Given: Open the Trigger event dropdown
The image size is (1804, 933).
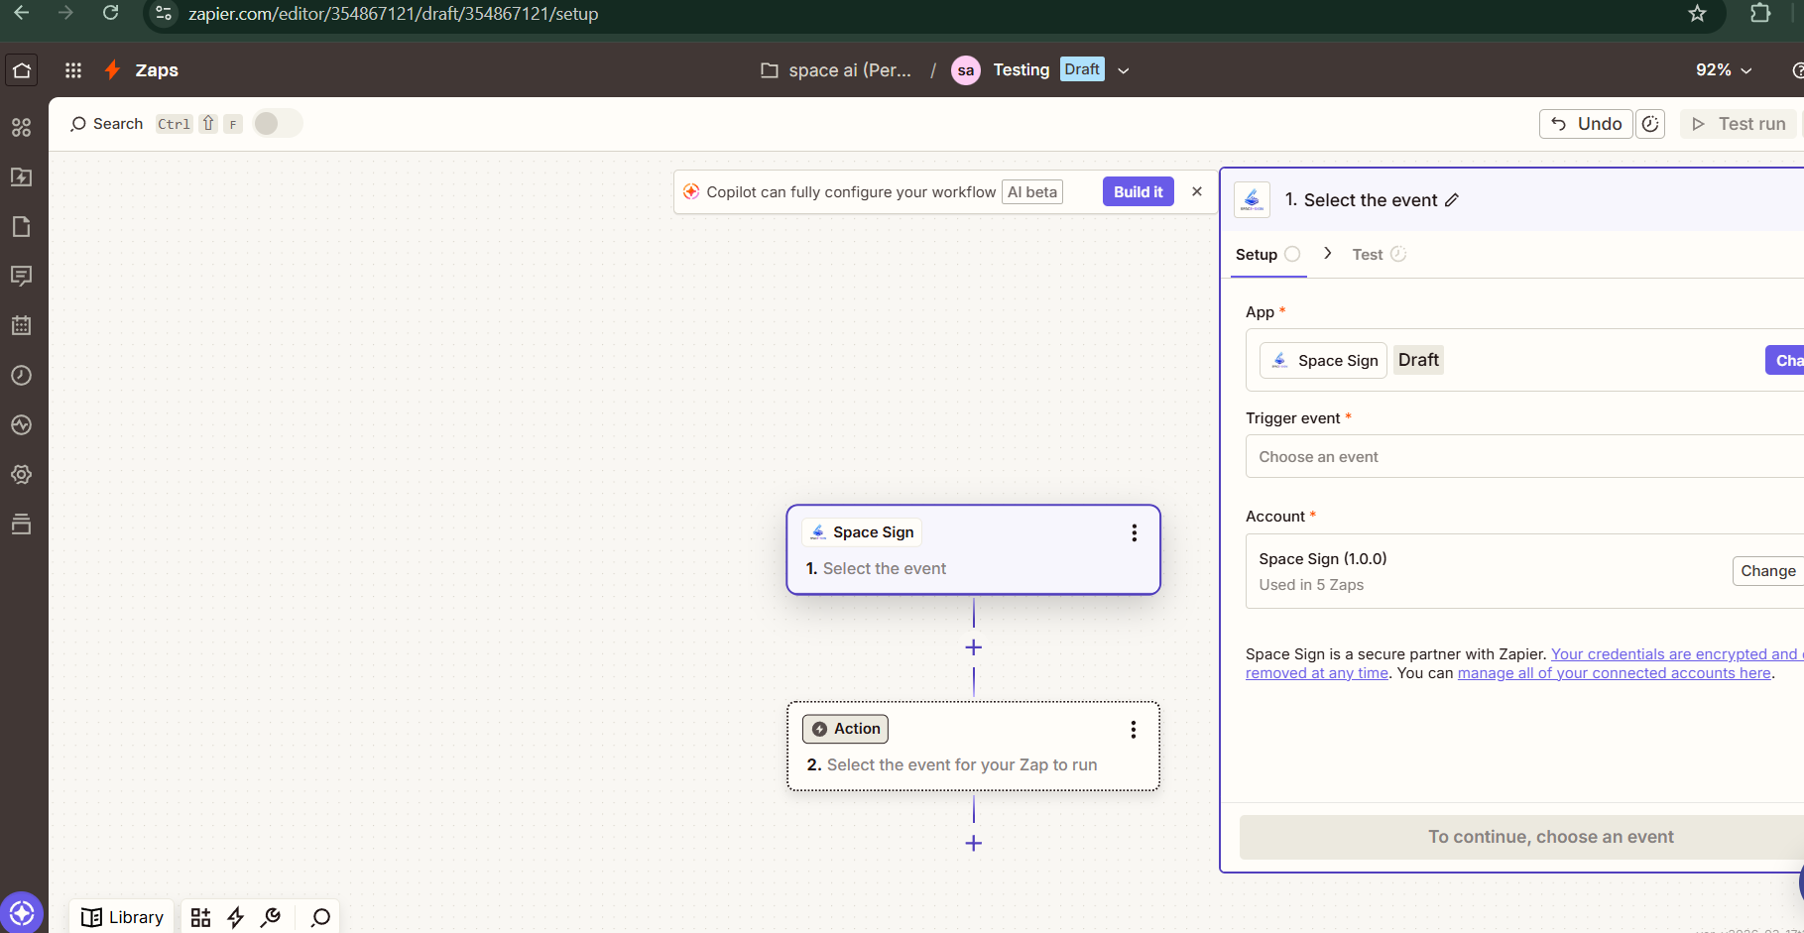Looking at the screenshot, I should coord(1524,457).
